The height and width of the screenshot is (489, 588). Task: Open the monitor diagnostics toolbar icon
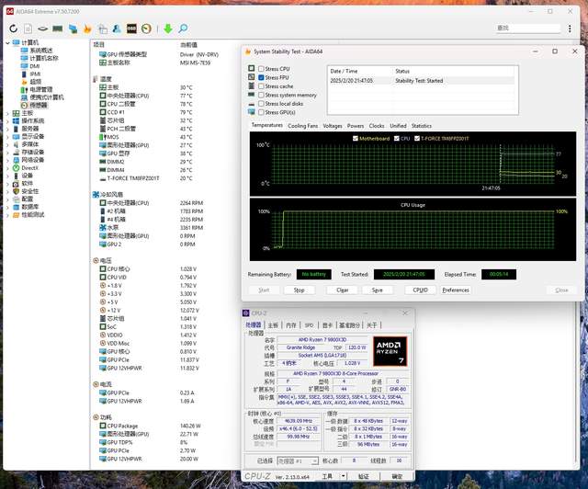(x=73, y=28)
